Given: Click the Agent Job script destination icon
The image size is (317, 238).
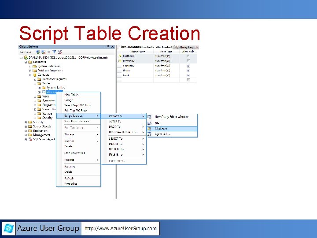Looking at the screenshot, I should click(149, 134).
